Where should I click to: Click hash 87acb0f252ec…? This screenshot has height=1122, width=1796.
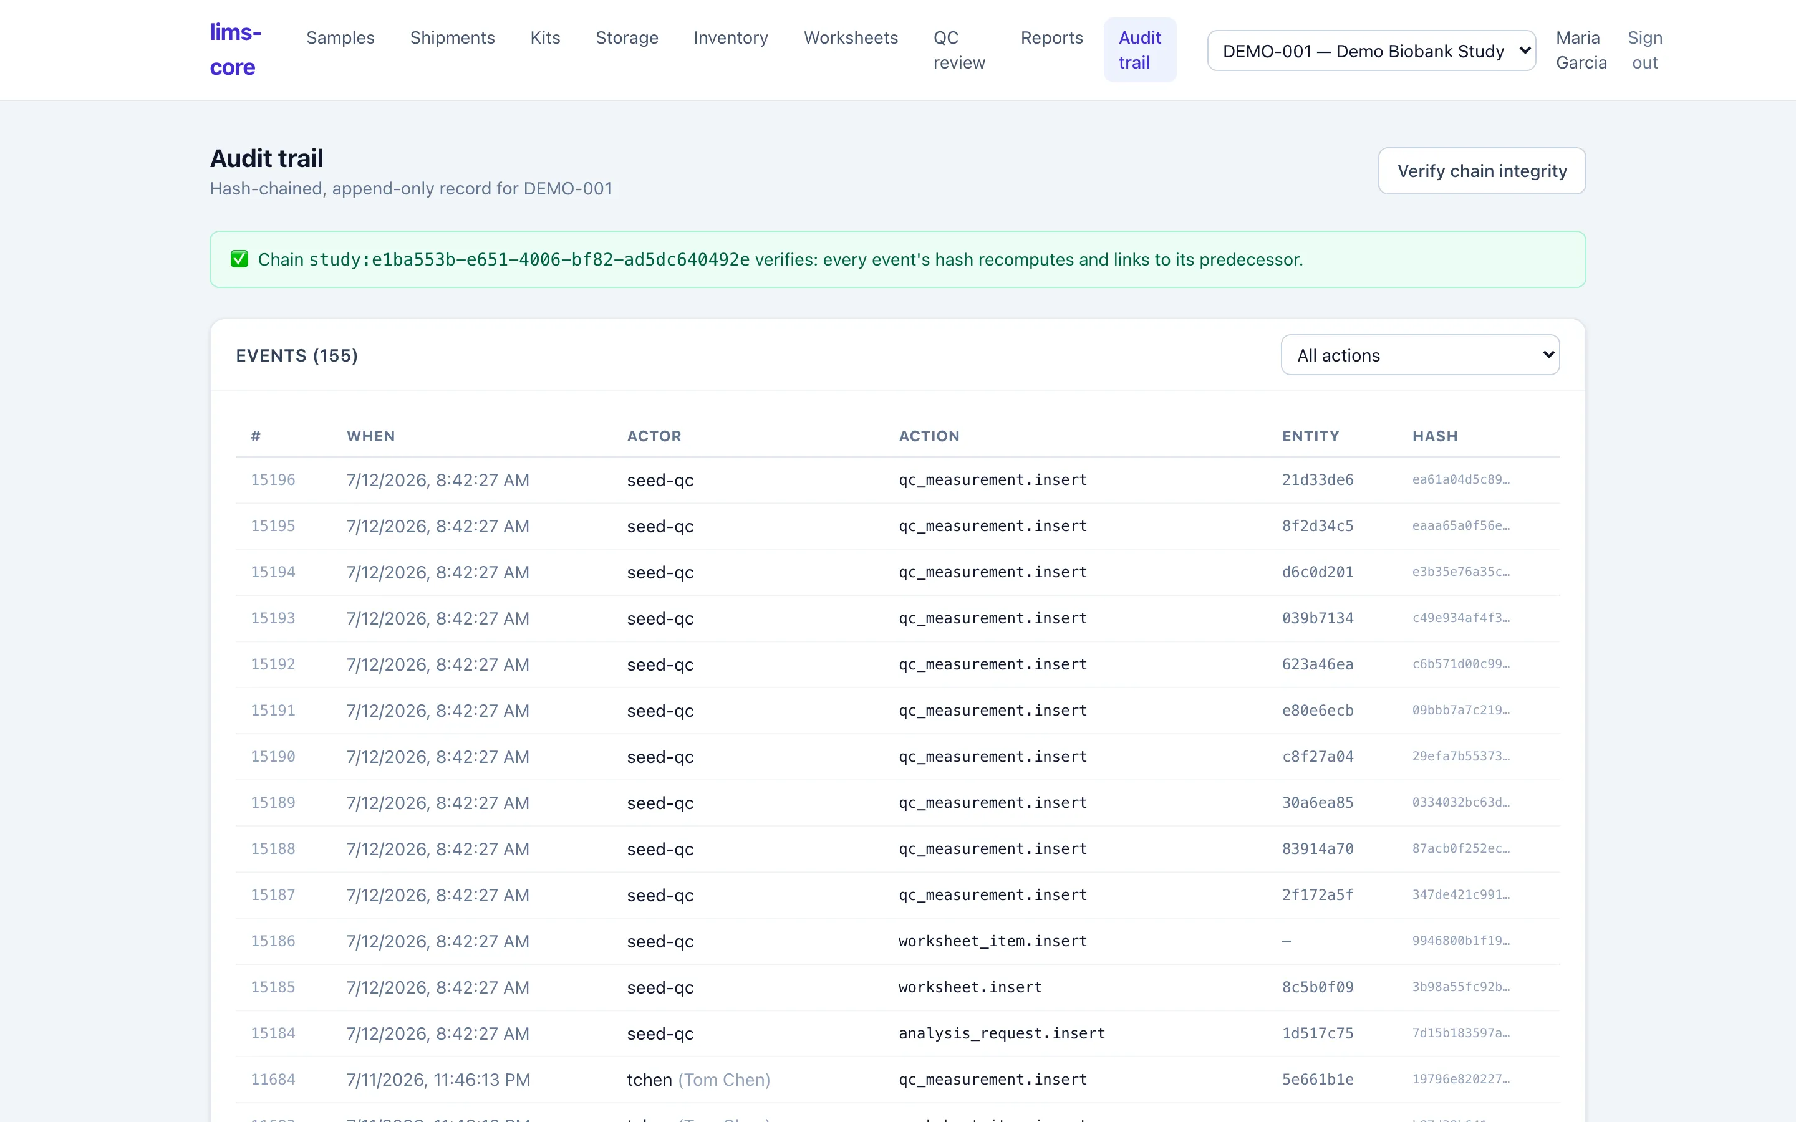click(x=1460, y=848)
